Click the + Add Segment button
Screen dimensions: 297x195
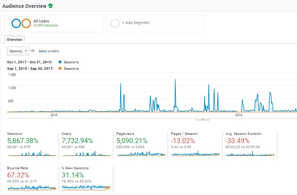click(136, 23)
